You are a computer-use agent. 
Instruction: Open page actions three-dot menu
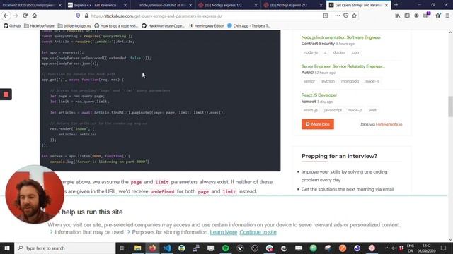click(x=337, y=16)
